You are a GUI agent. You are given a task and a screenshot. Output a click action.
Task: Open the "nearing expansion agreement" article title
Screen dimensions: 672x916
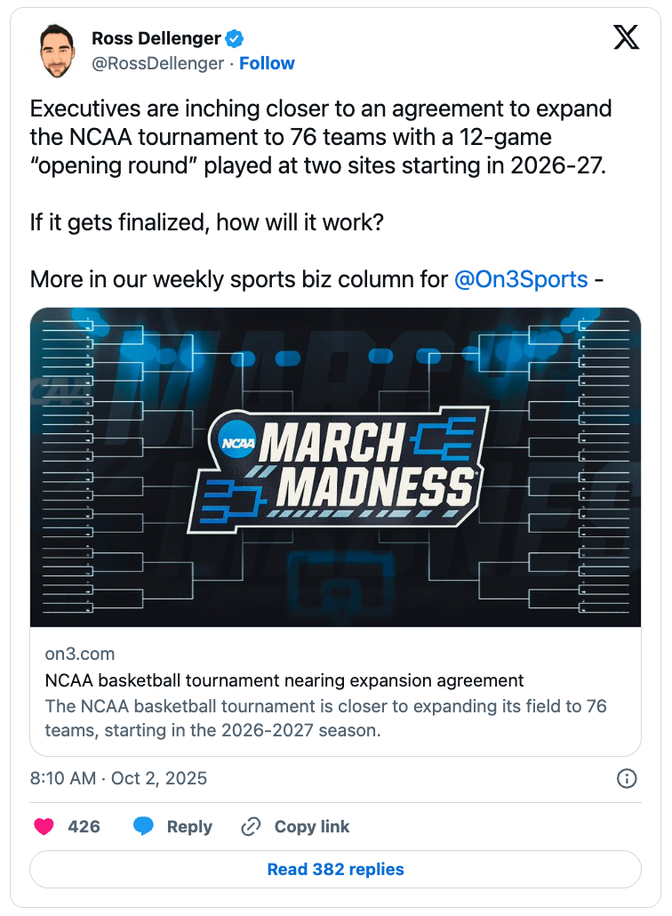click(284, 681)
